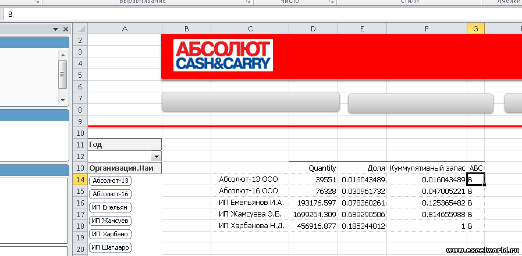
Task: Select column C header
Action: (x=250, y=28)
